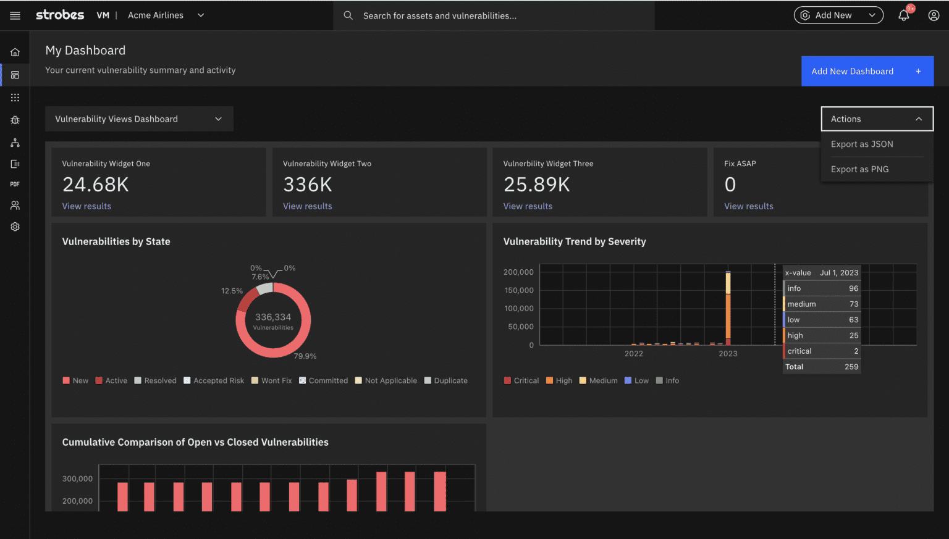This screenshot has height=539, width=949.
Task: Click the notifications bell icon
Action: click(903, 15)
